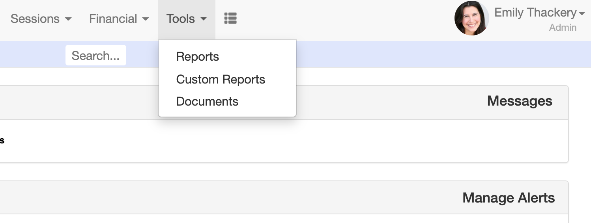Click the bold text in Messages panel
Image resolution: width=591 pixels, height=223 pixels.
pyautogui.click(x=2, y=141)
